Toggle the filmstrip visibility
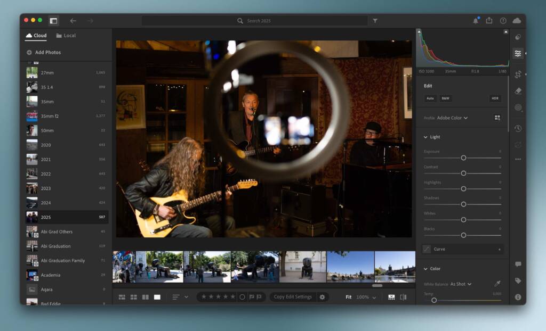Viewport: 546px width, 331px height. tap(391, 297)
